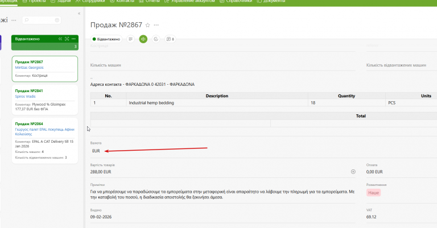Star the Продаж №2867 record
The height and width of the screenshot is (228, 437).
pos(148,25)
